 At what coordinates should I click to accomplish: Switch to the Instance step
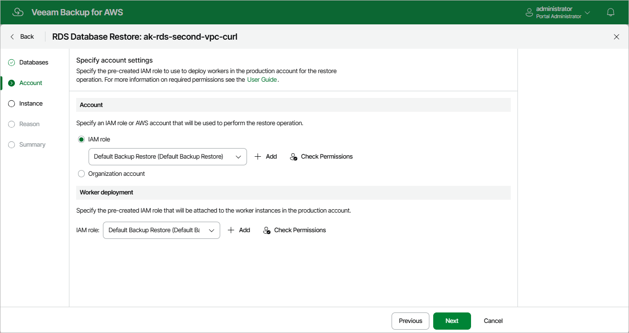[31, 104]
